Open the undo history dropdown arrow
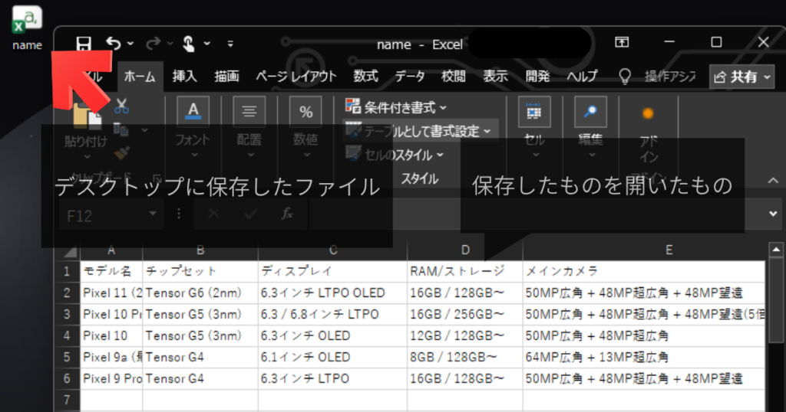This screenshot has width=786, height=412. [x=130, y=44]
